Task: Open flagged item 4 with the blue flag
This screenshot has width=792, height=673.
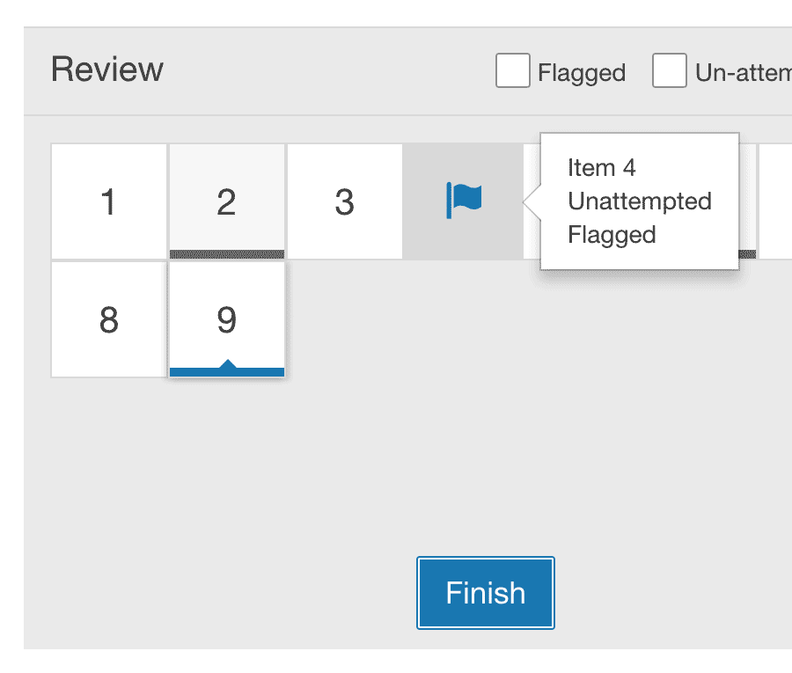Action: click(463, 201)
